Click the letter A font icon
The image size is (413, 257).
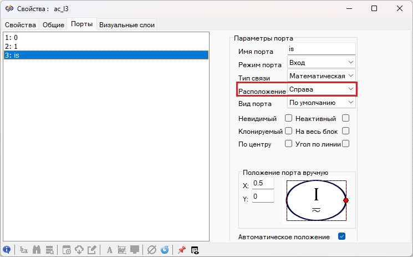[109, 250]
